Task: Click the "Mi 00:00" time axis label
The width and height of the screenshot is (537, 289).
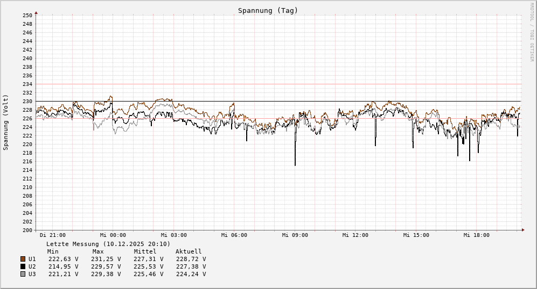Action: (x=113, y=235)
